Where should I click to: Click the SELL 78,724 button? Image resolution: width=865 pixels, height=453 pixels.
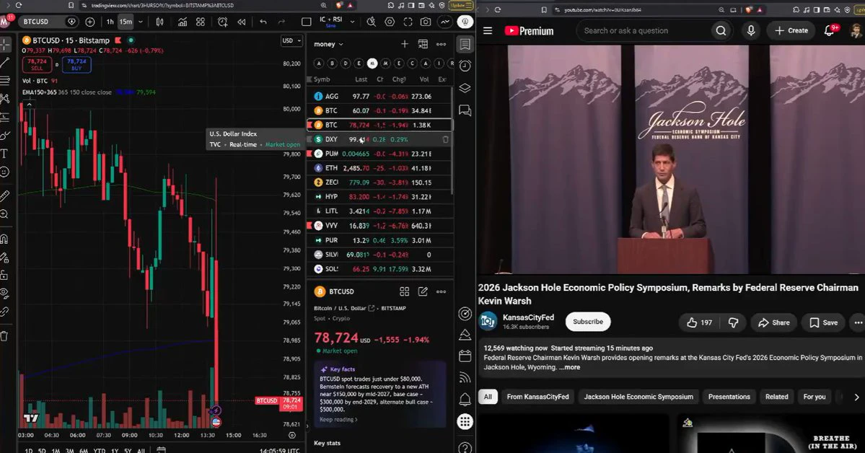37,64
